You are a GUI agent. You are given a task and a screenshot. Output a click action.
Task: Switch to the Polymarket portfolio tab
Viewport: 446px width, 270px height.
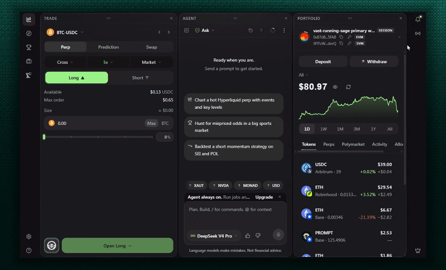pos(353,144)
